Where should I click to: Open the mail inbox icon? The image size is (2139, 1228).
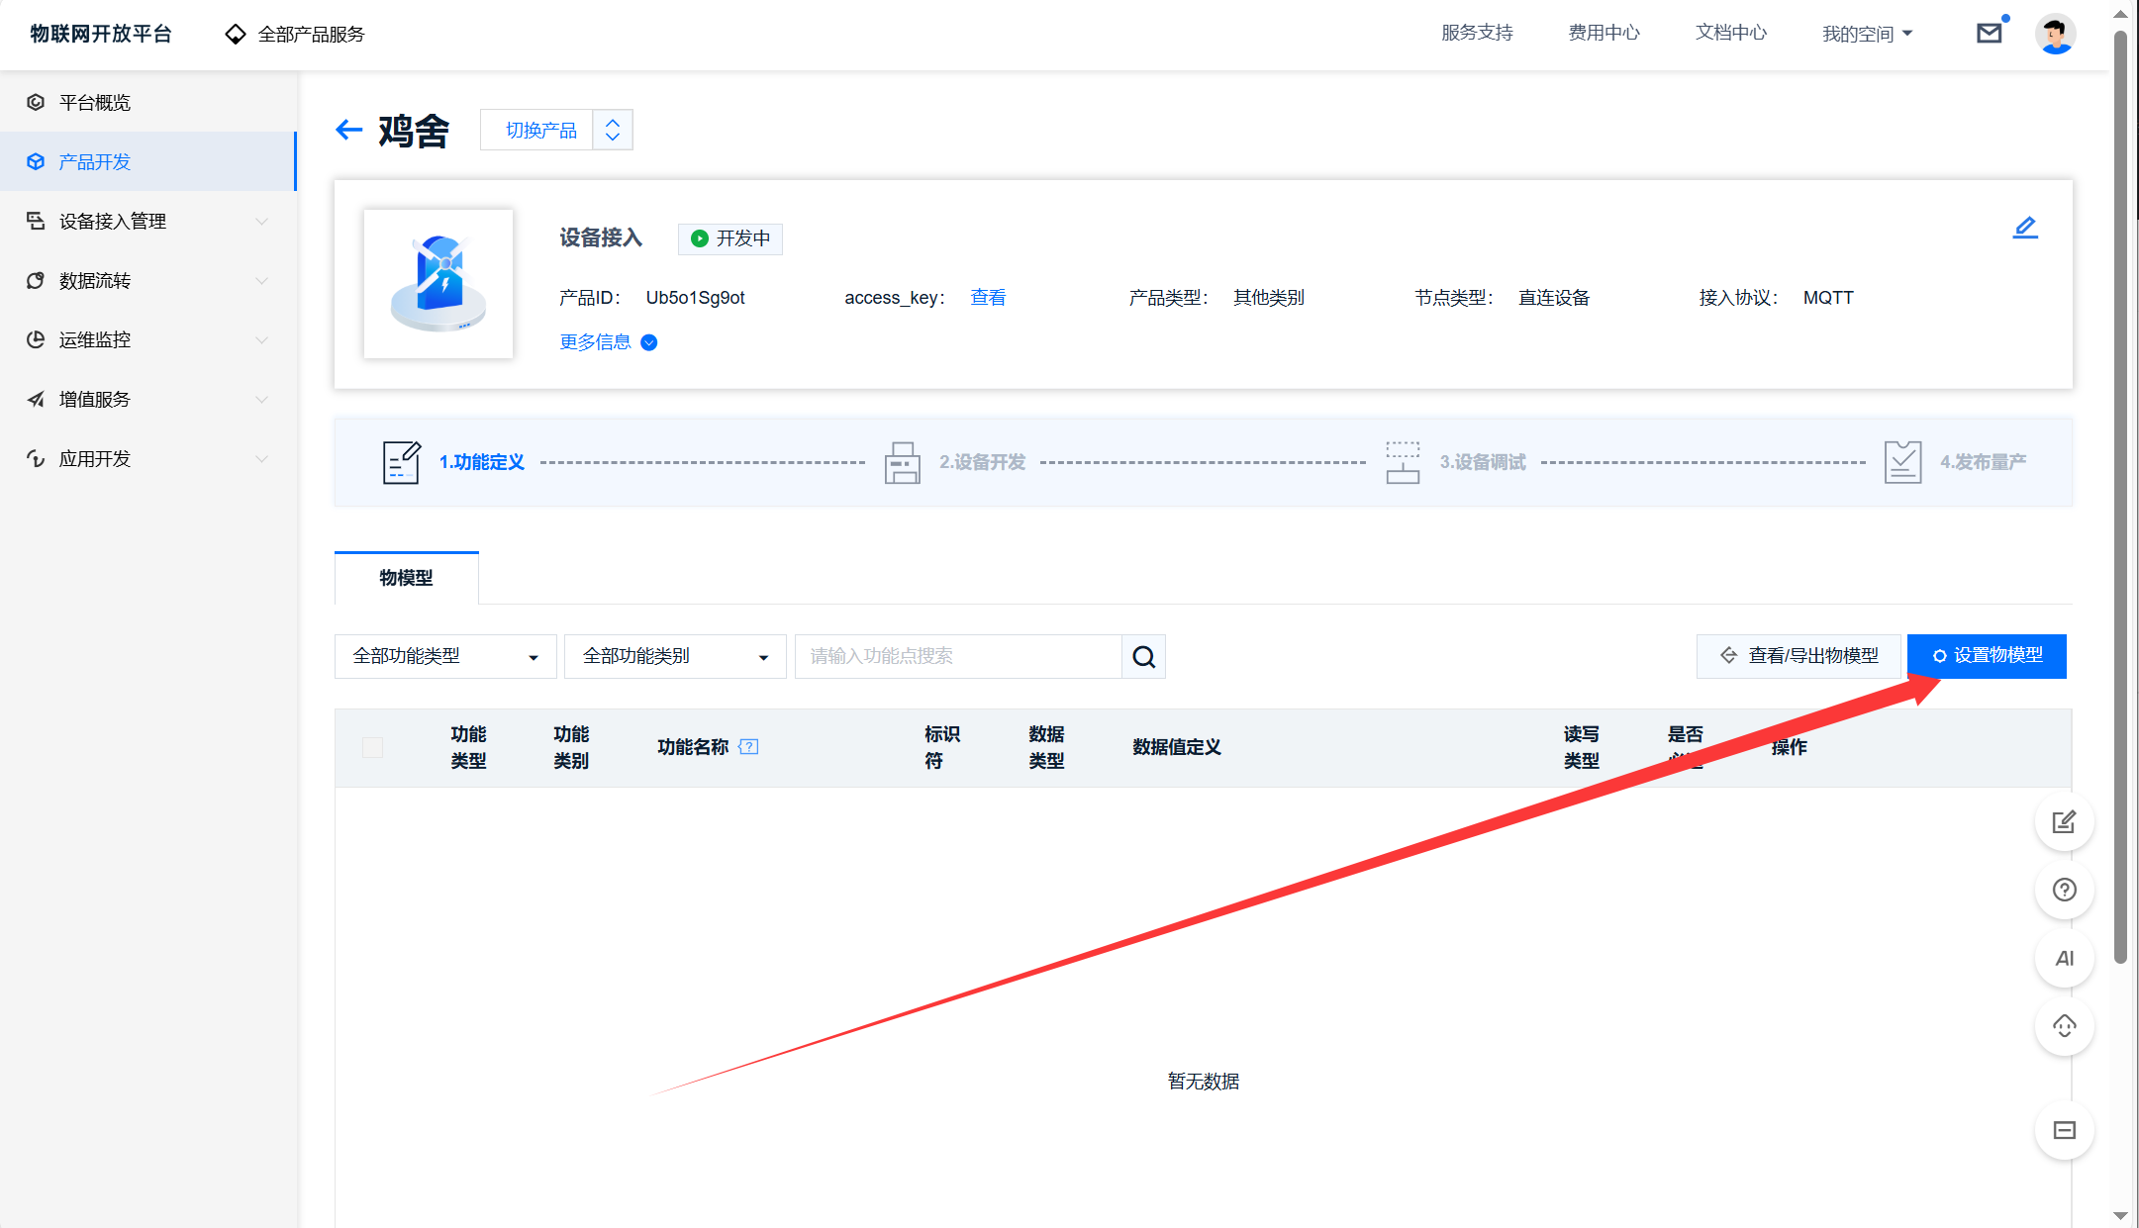pos(1989,34)
